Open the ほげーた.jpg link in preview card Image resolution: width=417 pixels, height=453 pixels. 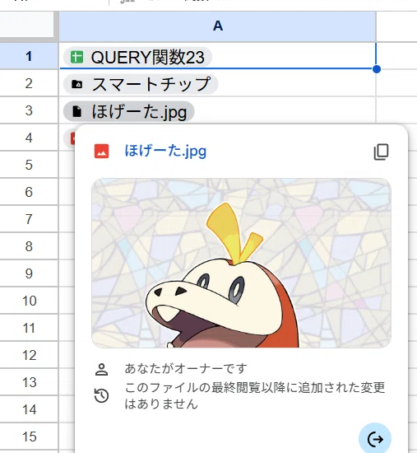(165, 151)
